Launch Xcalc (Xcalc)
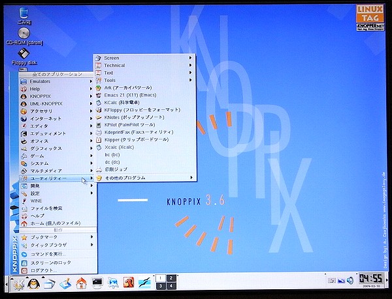Viewport: 392px width, 299px height. click(144, 147)
